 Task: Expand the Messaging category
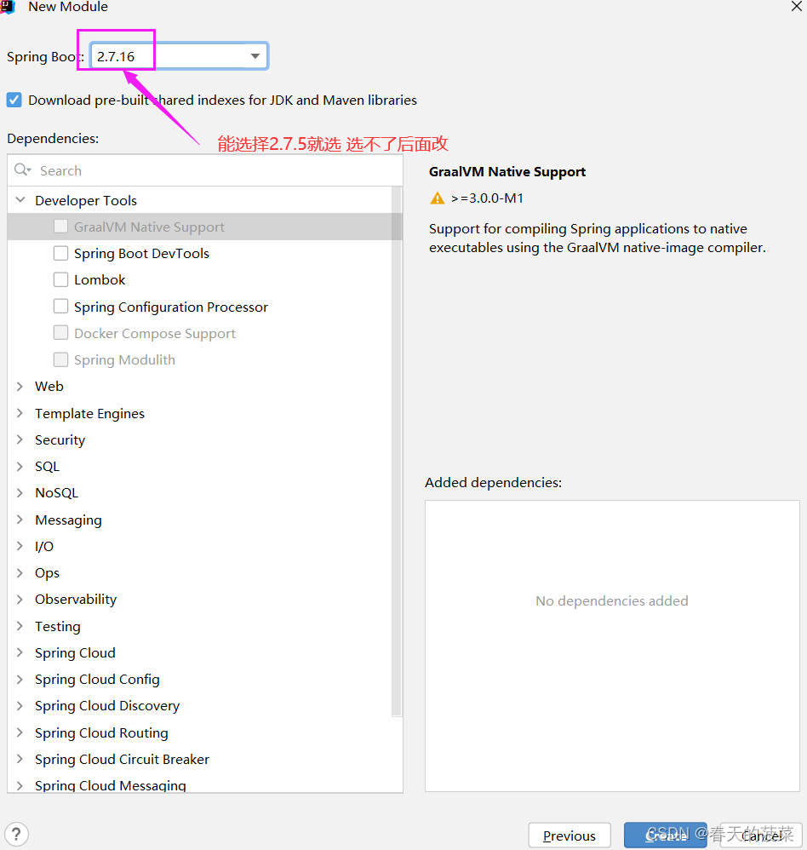tap(20, 520)
